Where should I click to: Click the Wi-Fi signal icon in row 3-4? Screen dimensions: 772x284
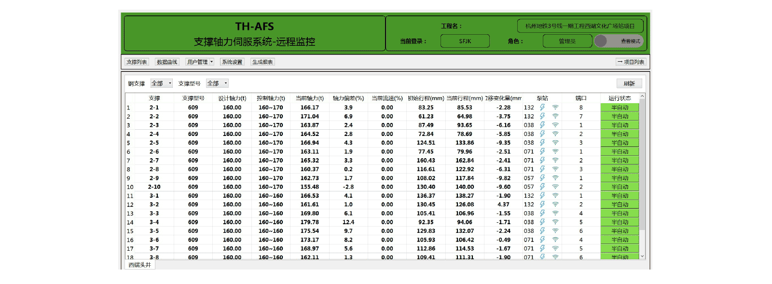[555, 222]
